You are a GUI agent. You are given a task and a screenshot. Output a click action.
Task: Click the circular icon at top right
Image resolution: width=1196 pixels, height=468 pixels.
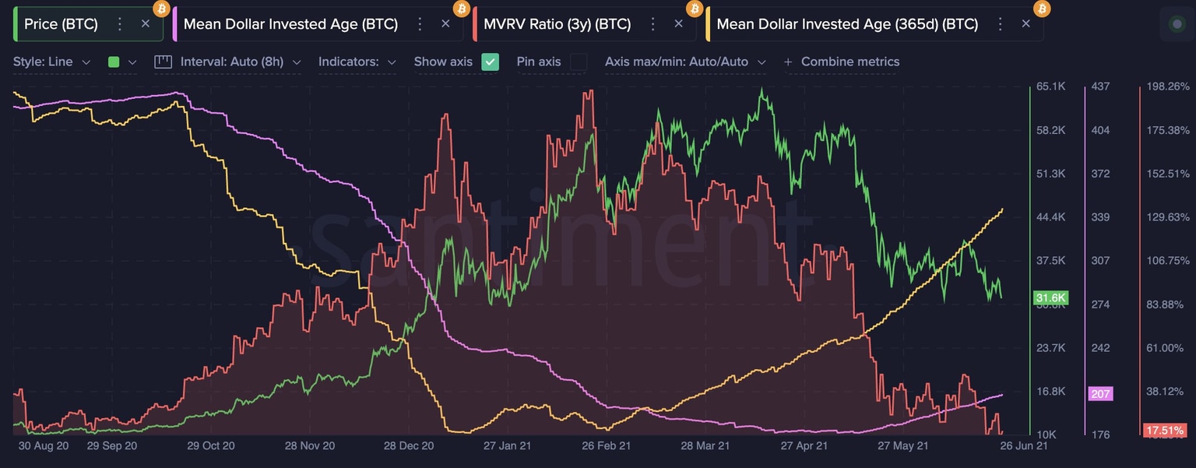coord(1177,23)
